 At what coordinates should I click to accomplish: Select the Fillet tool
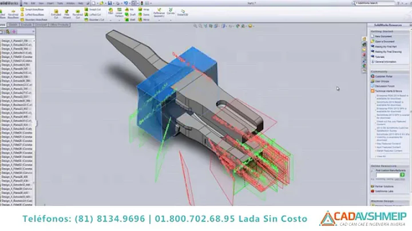click(110, 11)
